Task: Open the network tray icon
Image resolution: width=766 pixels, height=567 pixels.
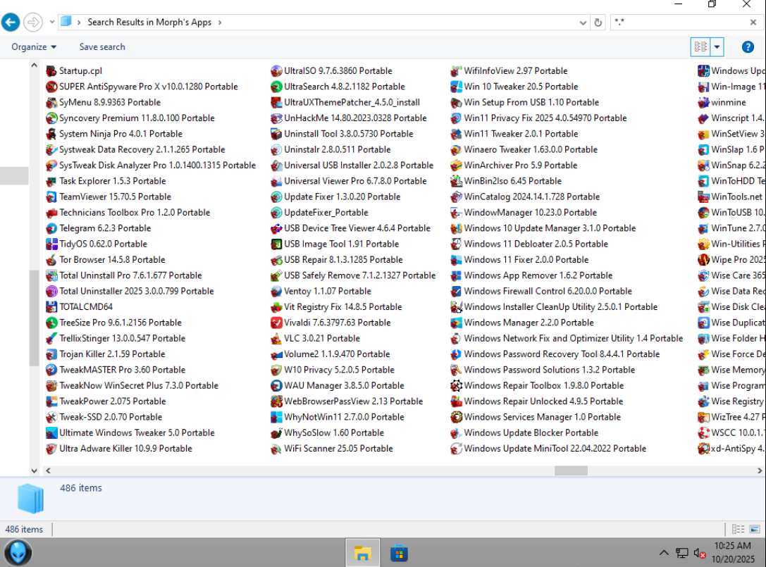Action: click(x=682, y=554)
